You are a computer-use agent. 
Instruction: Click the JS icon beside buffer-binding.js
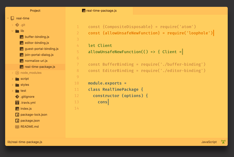point(21,37)
